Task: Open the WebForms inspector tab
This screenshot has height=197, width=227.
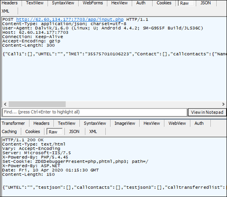Action: [93, 3]
